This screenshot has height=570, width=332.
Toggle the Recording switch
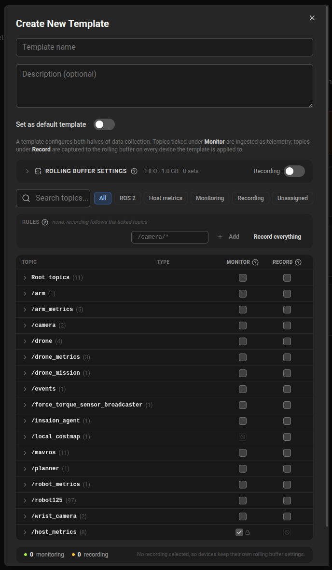[294, 171]
